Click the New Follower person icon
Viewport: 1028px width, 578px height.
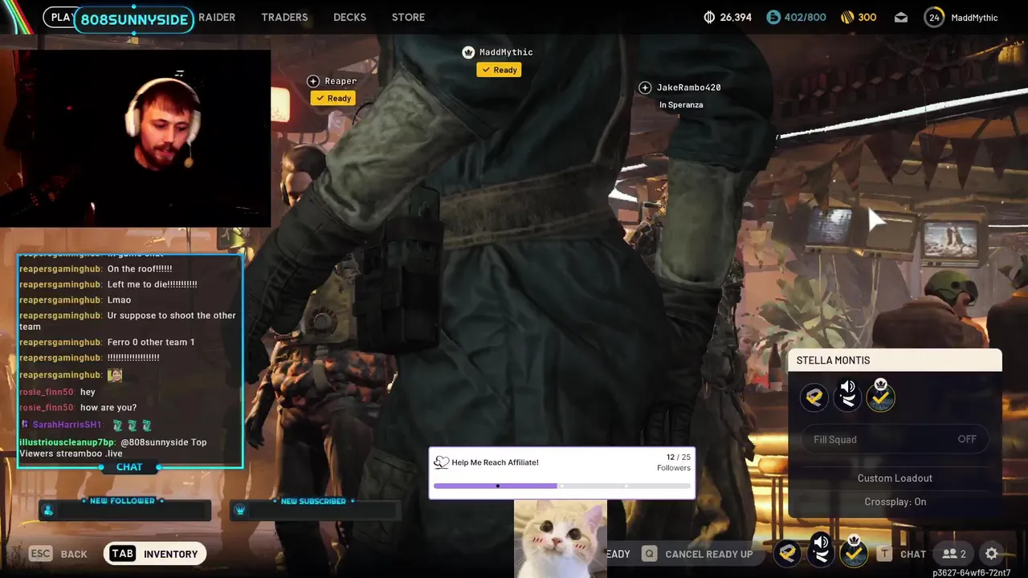pyautogui.click(x=48, y=511)
